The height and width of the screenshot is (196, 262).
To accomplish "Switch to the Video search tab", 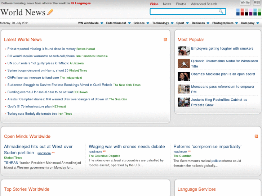I will pyautogui.click(x=154, y=4).
